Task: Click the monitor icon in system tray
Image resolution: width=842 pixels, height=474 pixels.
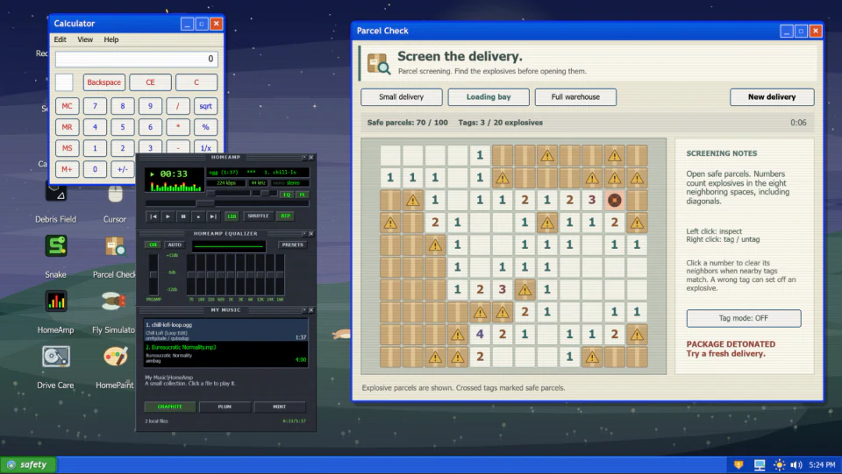Action: pos(760,464)
